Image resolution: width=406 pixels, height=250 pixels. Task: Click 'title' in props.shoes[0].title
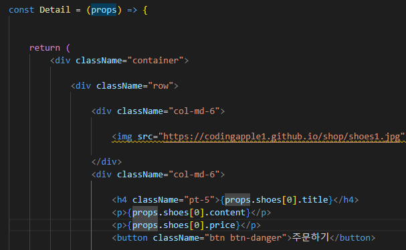[315, 200]
